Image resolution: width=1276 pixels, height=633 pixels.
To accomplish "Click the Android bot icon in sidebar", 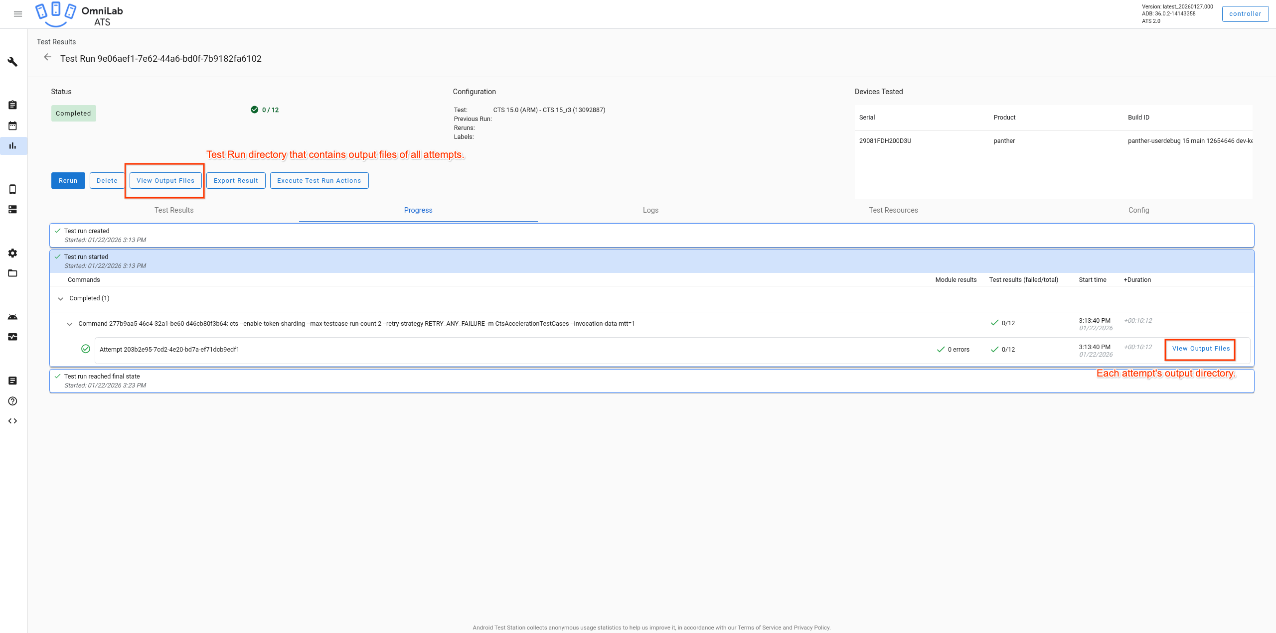I will pos(12,317).
